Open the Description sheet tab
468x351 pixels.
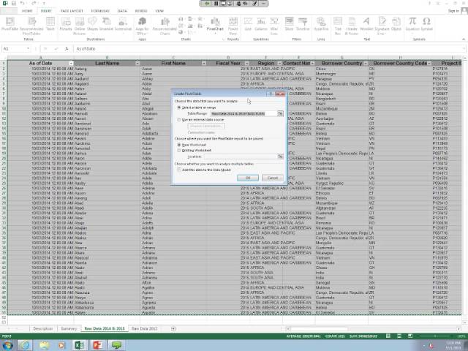pos(42,328)
